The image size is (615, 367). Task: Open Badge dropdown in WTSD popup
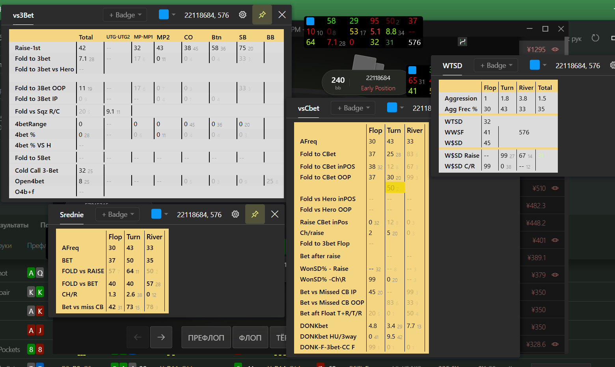pos(496,65)
